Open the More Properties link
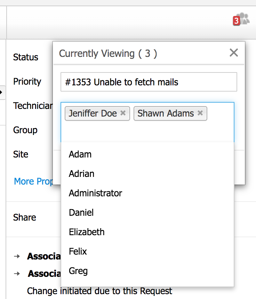 coord(33,181)
